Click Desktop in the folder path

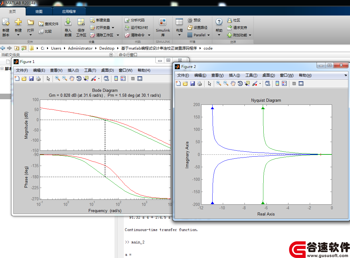click(x=107, y=48)
